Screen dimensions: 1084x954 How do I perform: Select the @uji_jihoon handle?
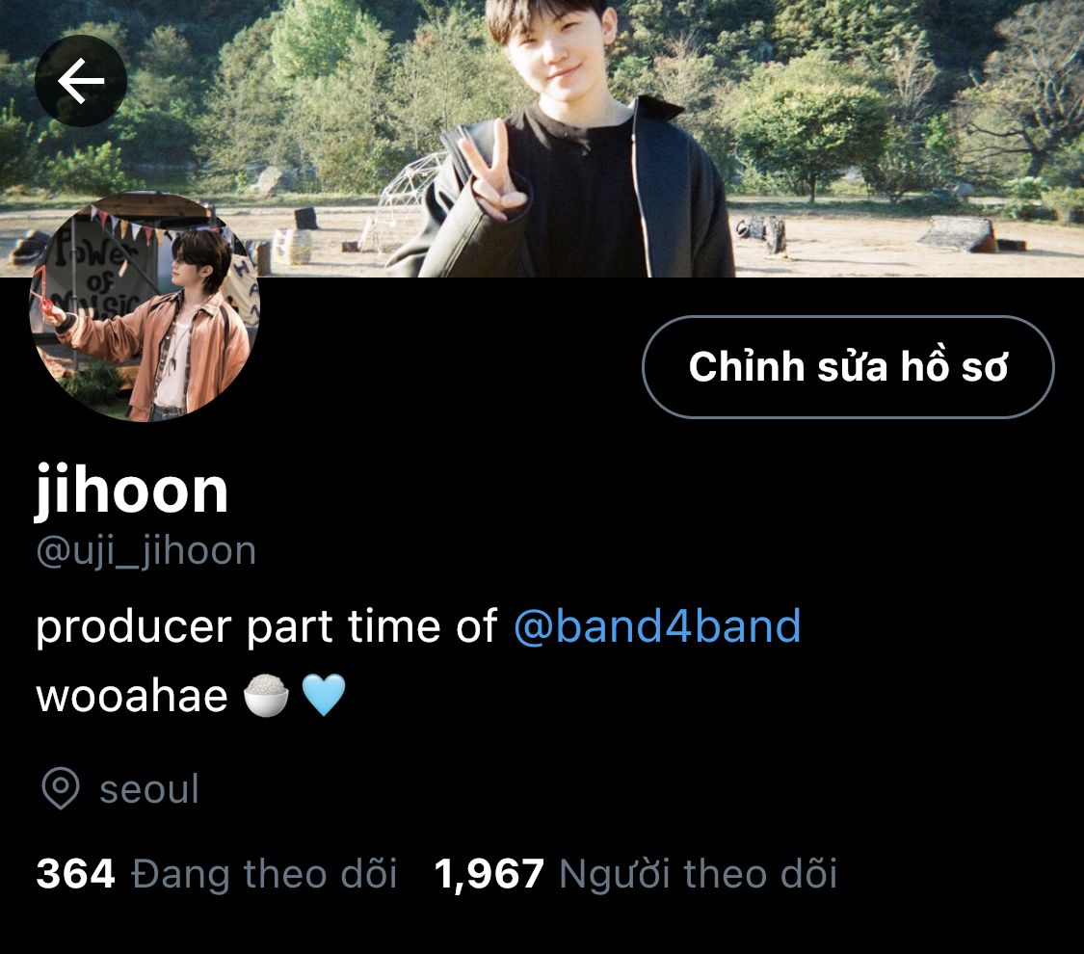[x=145, y=551]
